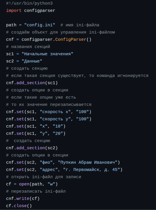Click the value "20" for option y
This screenshot has width=156, height=210.
point(58,133)
